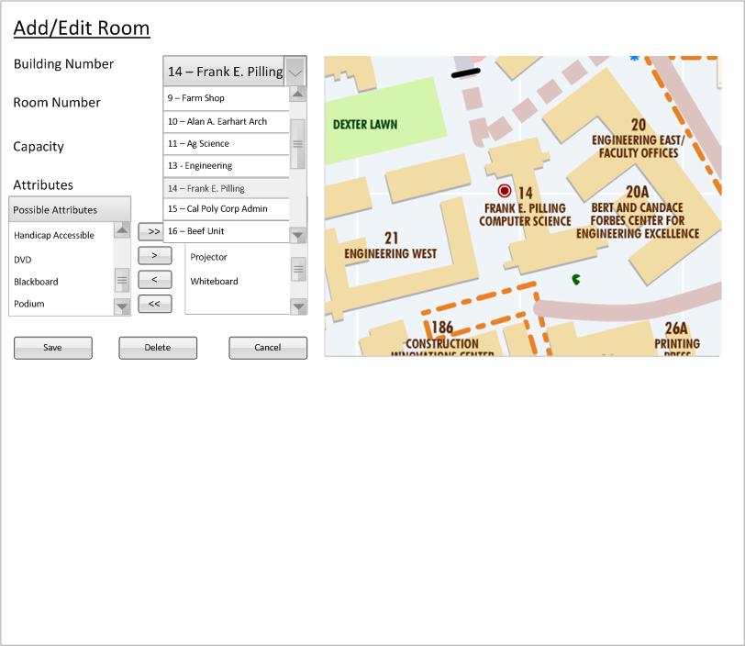The height and width of the screenshot is (646, 745).
Task: Select 'Handicap Accessible' in Possible Attributes
Action: tap(54, 235)
